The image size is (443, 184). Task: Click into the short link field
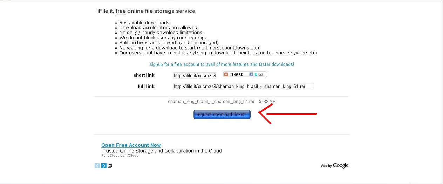click(x=195, y=75)
